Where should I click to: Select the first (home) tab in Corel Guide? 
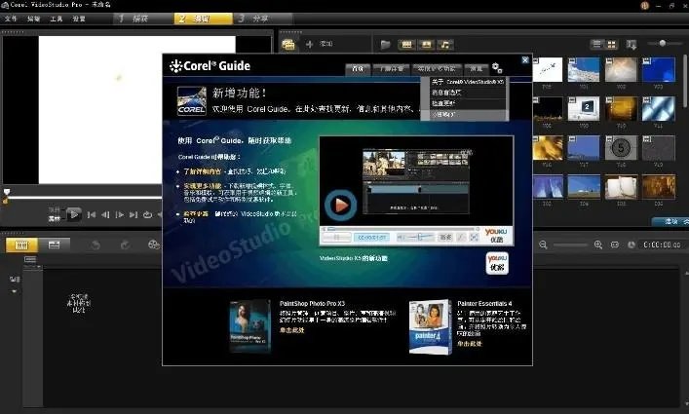pos(358,69)
